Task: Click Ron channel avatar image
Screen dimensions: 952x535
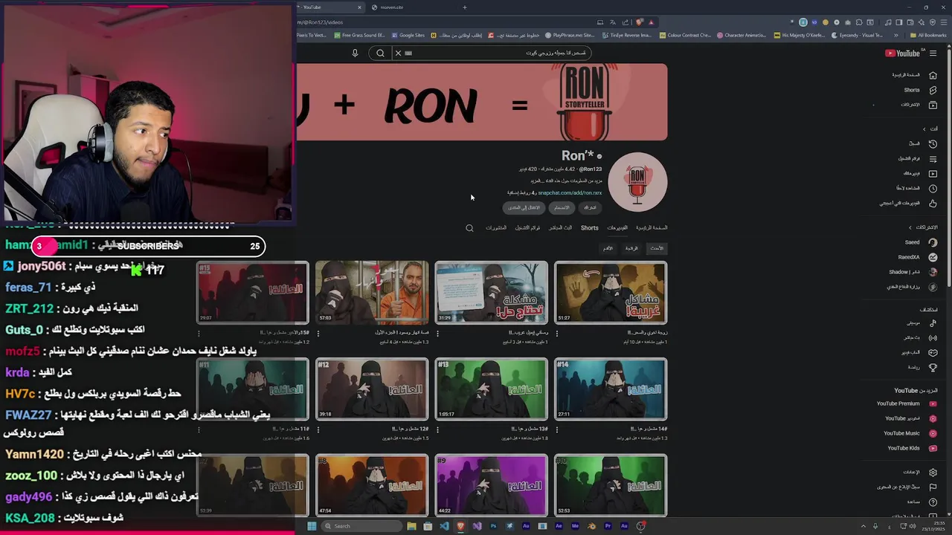Action: click(x=637, y=182)
